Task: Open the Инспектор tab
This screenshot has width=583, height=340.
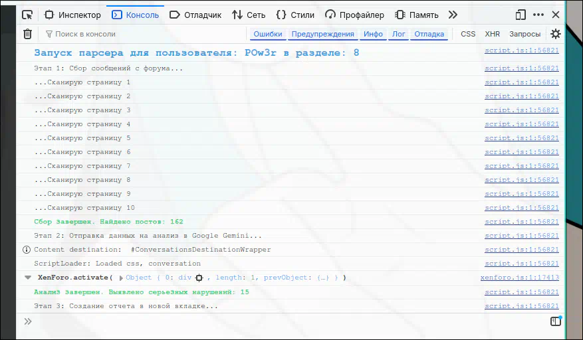Action: pos(72,15)
